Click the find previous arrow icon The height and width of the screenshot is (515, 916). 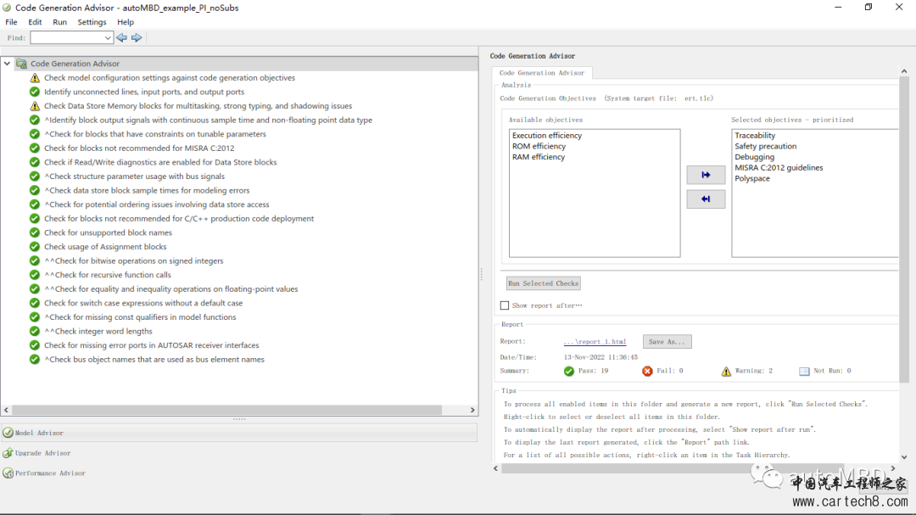pos(121,37)
